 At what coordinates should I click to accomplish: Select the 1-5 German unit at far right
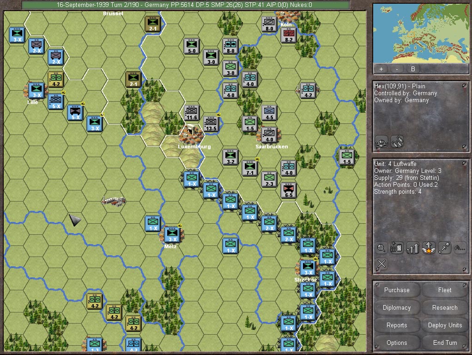click(347, 157)
